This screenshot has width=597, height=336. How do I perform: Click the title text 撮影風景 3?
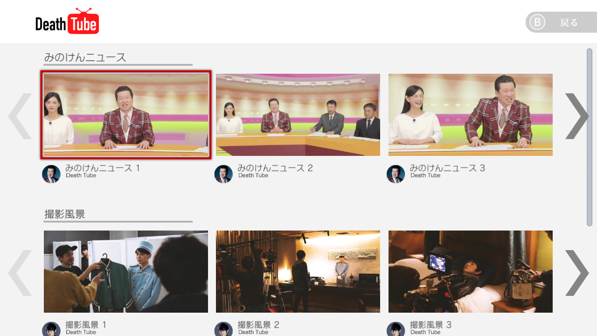(431, 325)
